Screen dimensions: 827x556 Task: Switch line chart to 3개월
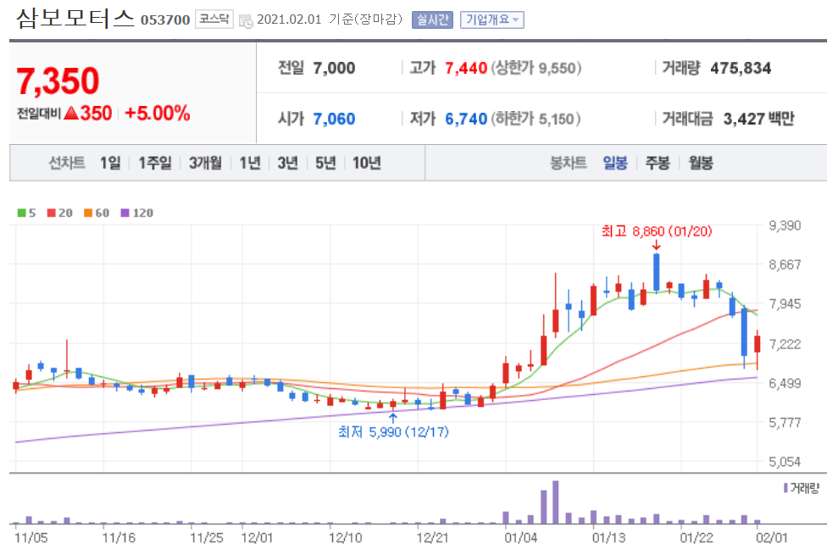coord(205,163)
